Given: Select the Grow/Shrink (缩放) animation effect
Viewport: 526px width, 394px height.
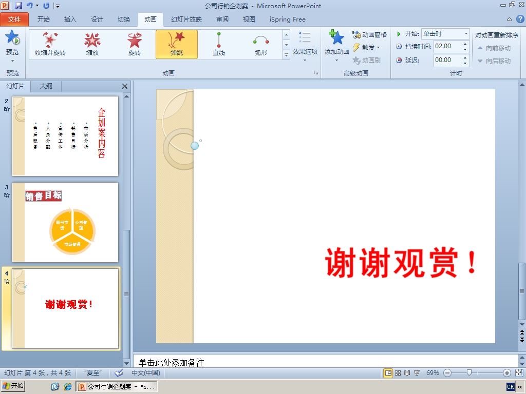Looking at the screenshot, I should coord(92,44).
